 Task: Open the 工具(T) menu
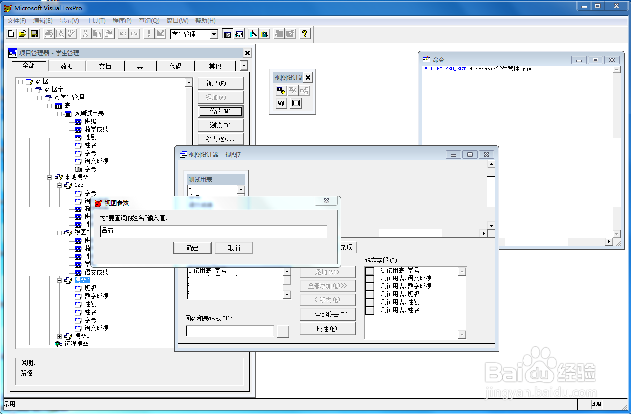96,21
